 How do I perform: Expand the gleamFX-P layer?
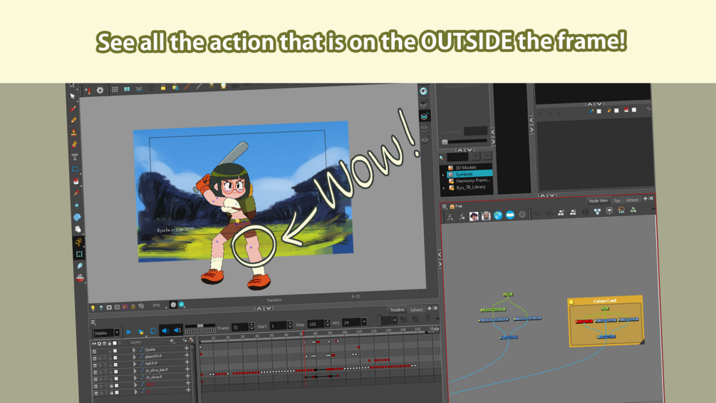tap(134, 357)
